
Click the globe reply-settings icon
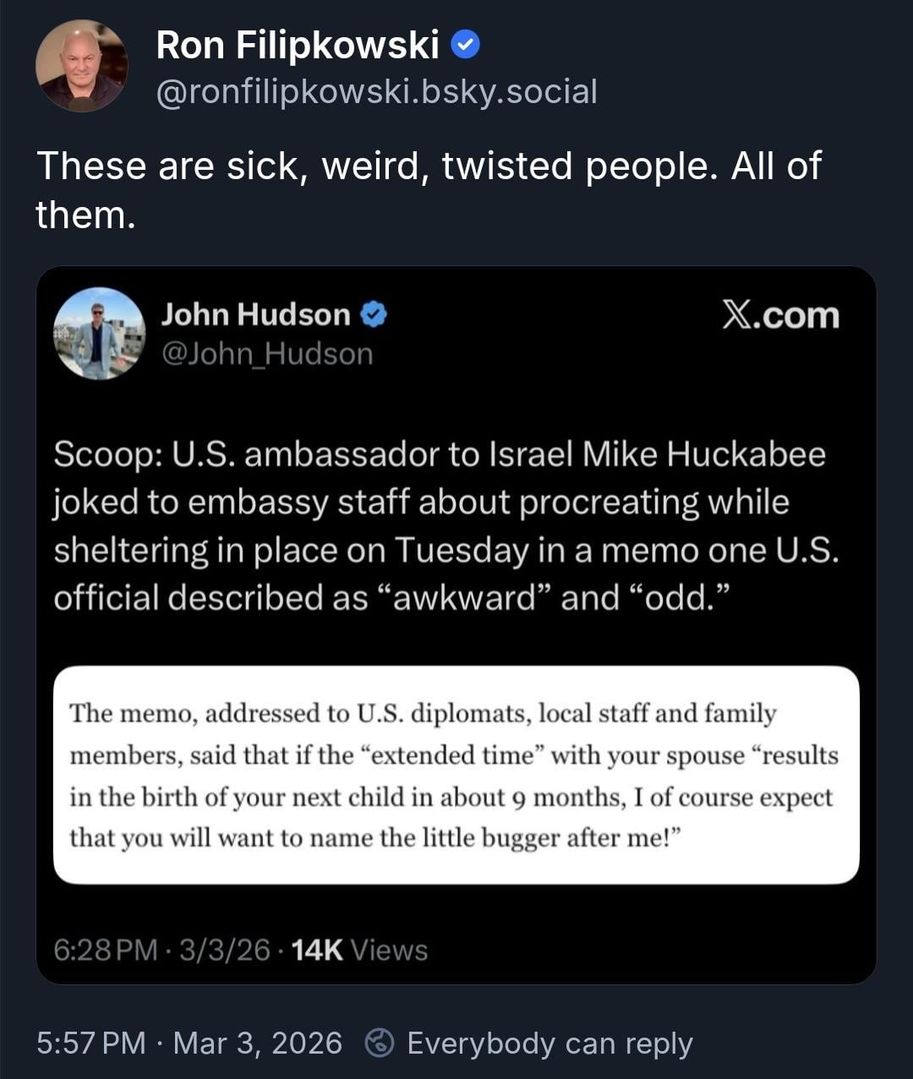[379, 1044]
